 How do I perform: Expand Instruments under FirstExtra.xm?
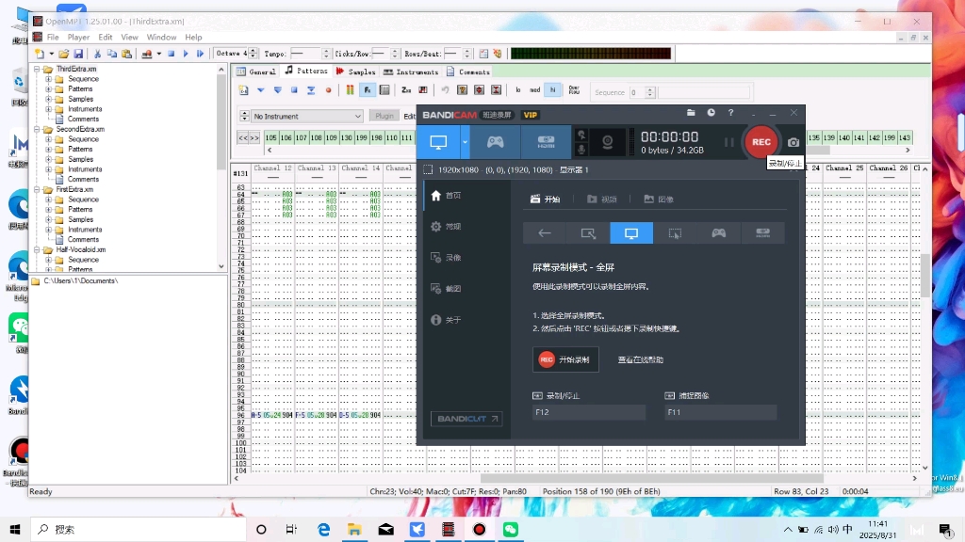tap(49, 230)
